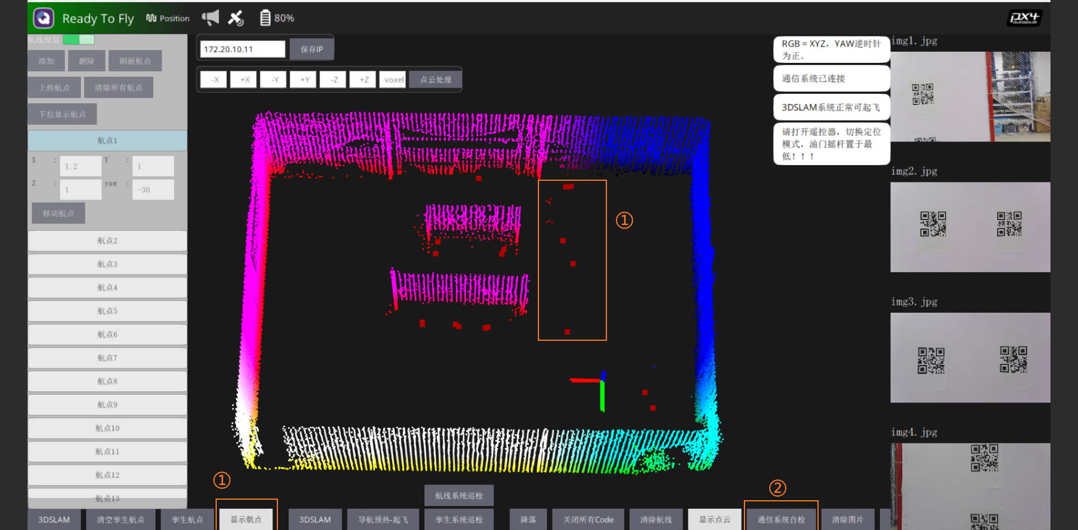Screen dimensions: 1078x530
Task: Click the -Z view button
Action: tap(334, 80)
